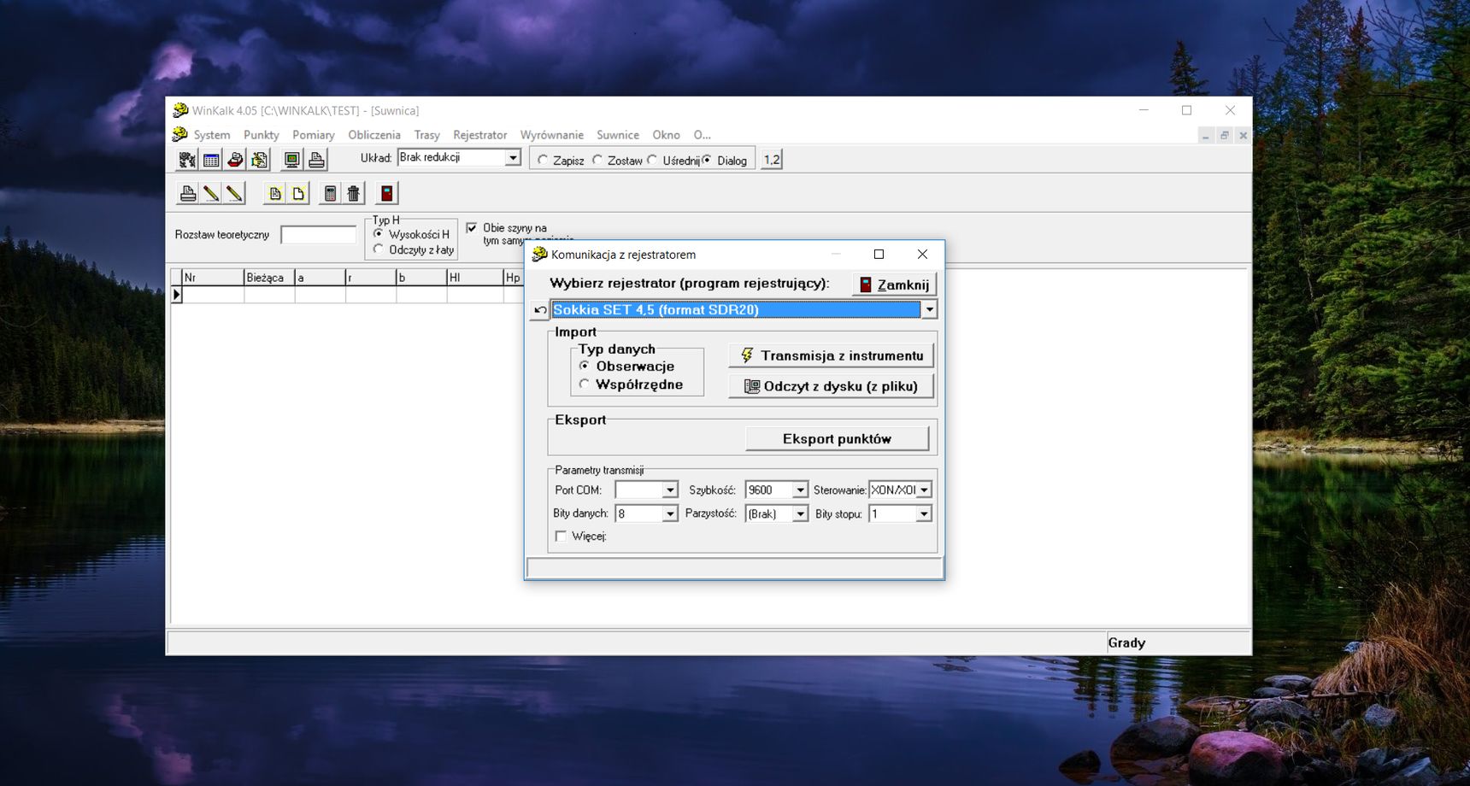Open the Okno menu
The width and height of the screenshot is (1470, 786).
point(667,135)
